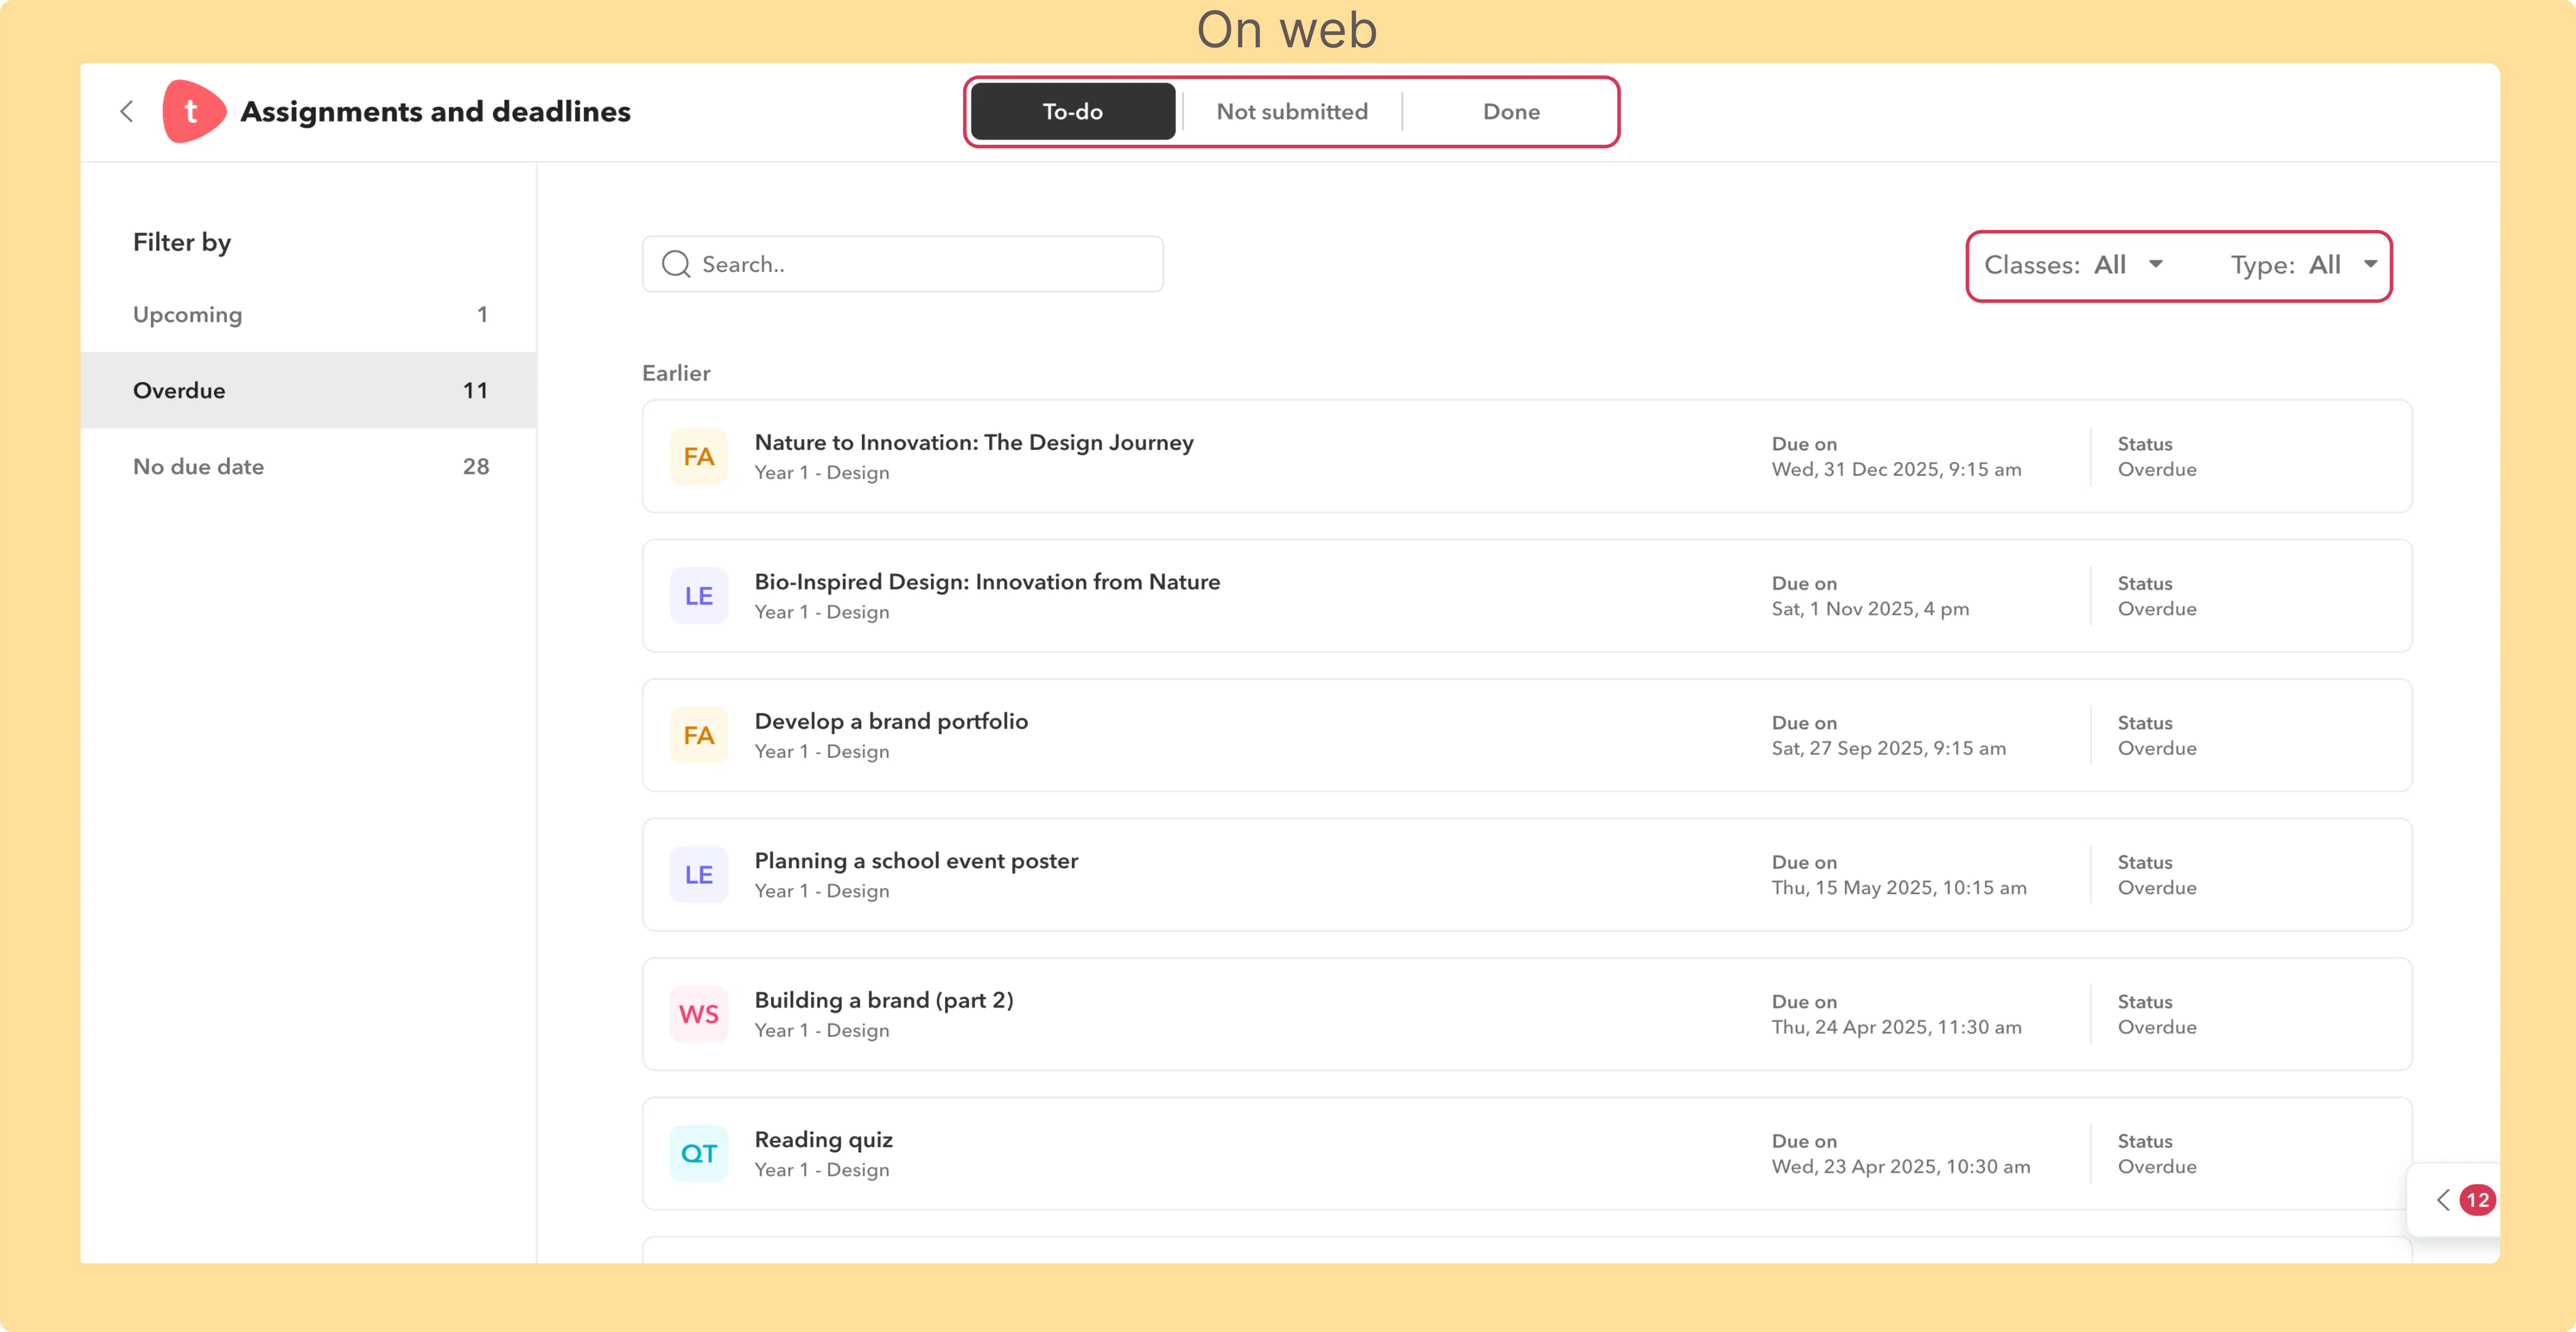This screenshot has height=1332, width=2576.
Task: Click the due date Thu, 15 May 2025, 10:15 am
Action: coord(1899,888)
